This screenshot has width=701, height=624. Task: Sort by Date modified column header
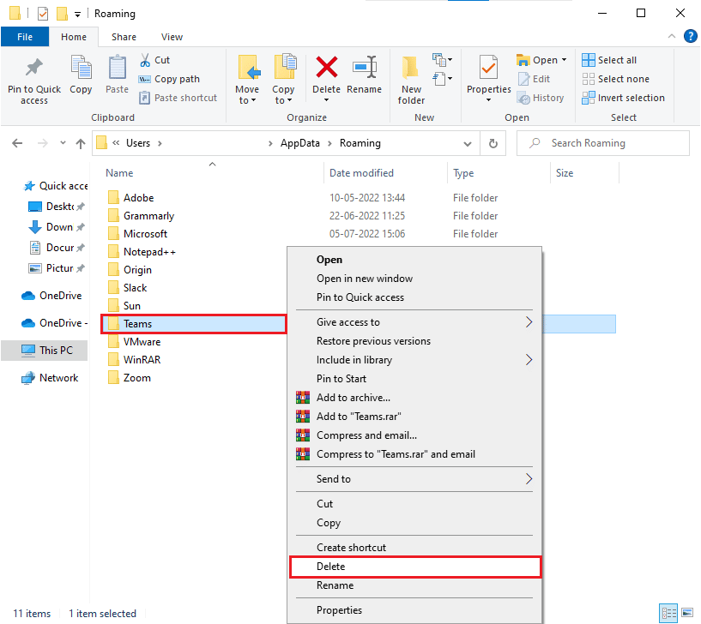click(361, 173)
